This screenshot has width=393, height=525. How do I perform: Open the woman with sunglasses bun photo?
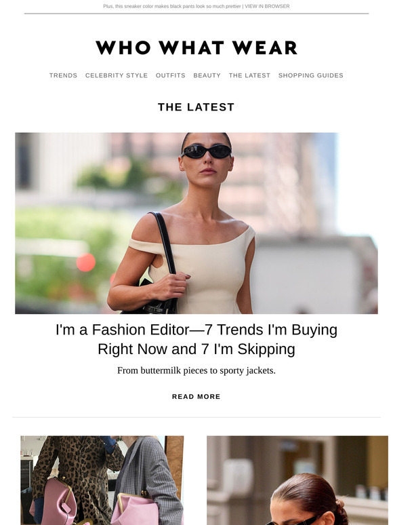(297, 480)
